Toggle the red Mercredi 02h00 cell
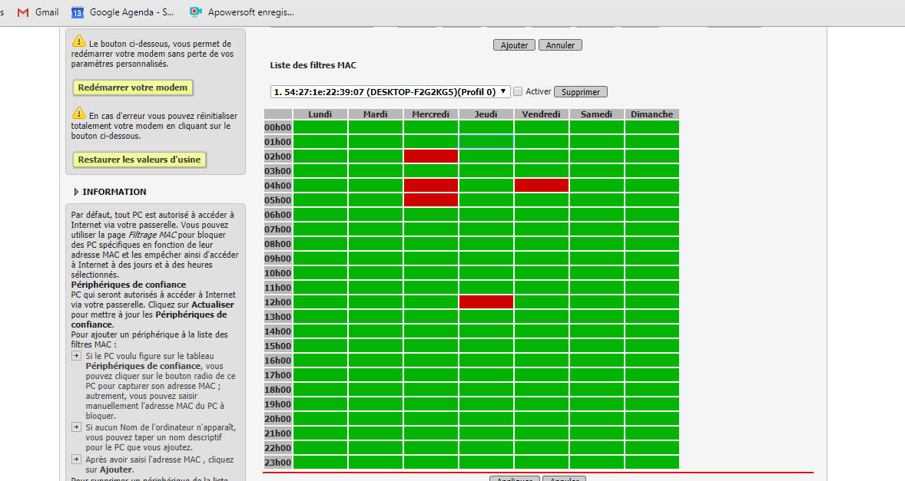This screenshot has height=481, width=905. coord(431,156)
